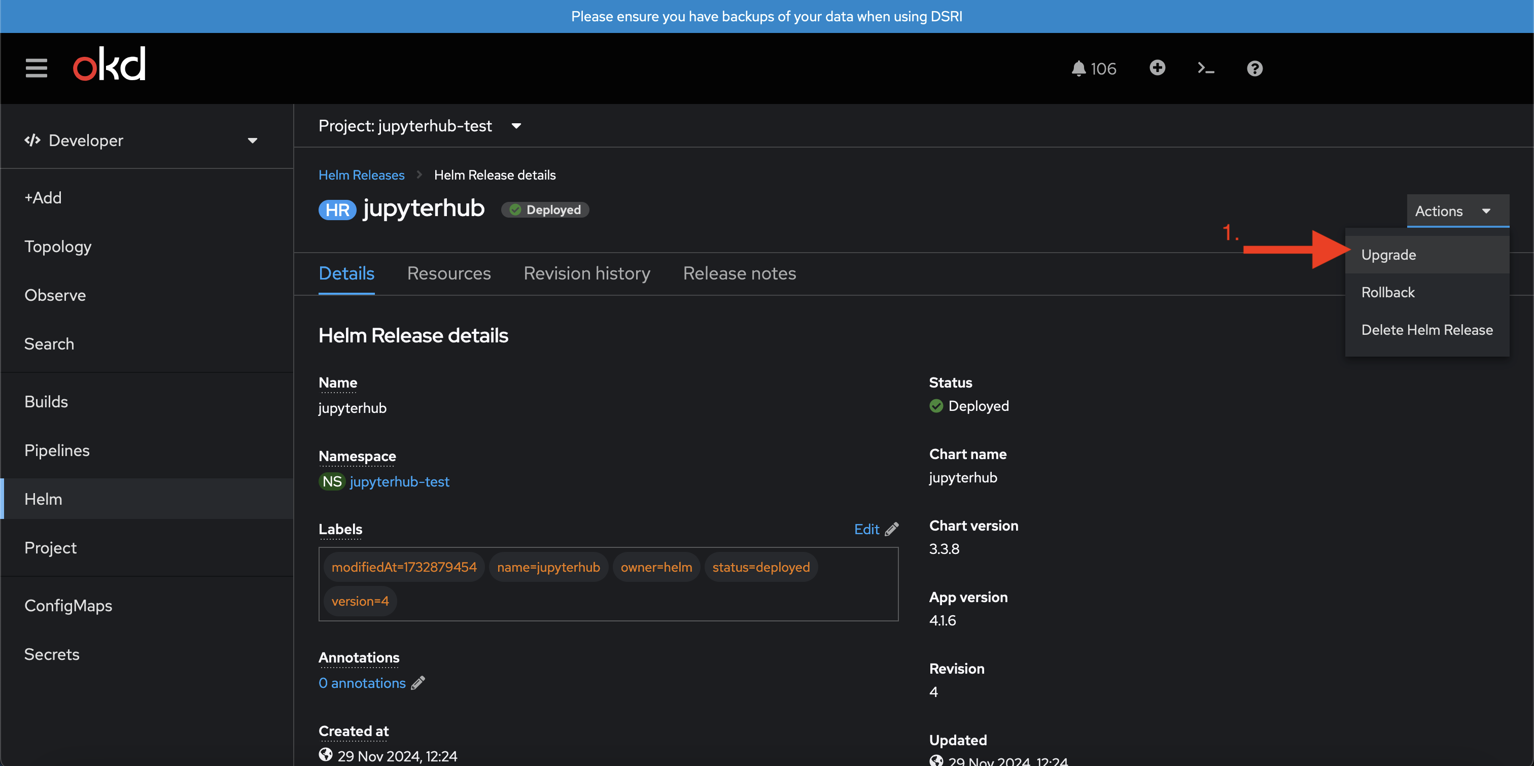Open notifications bell showing 106

pyautogui.click(x=1093, y=68)
